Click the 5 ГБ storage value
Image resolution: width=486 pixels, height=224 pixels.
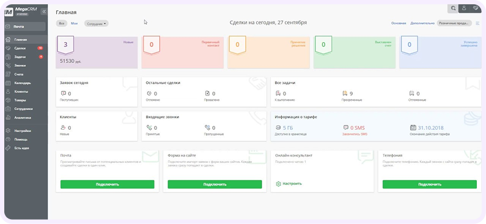click(x=288, y=128)
